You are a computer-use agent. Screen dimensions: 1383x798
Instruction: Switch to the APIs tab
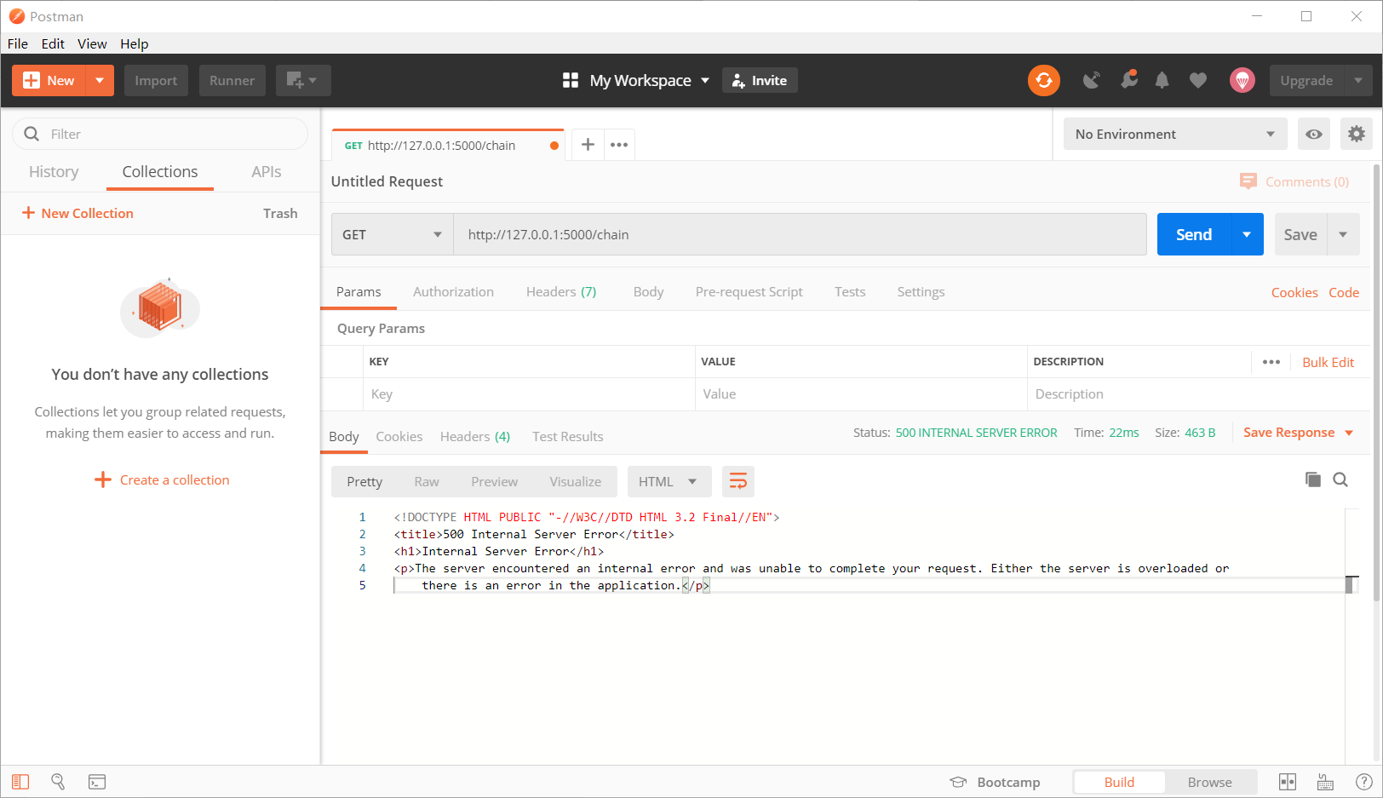(x=267, y=171)
